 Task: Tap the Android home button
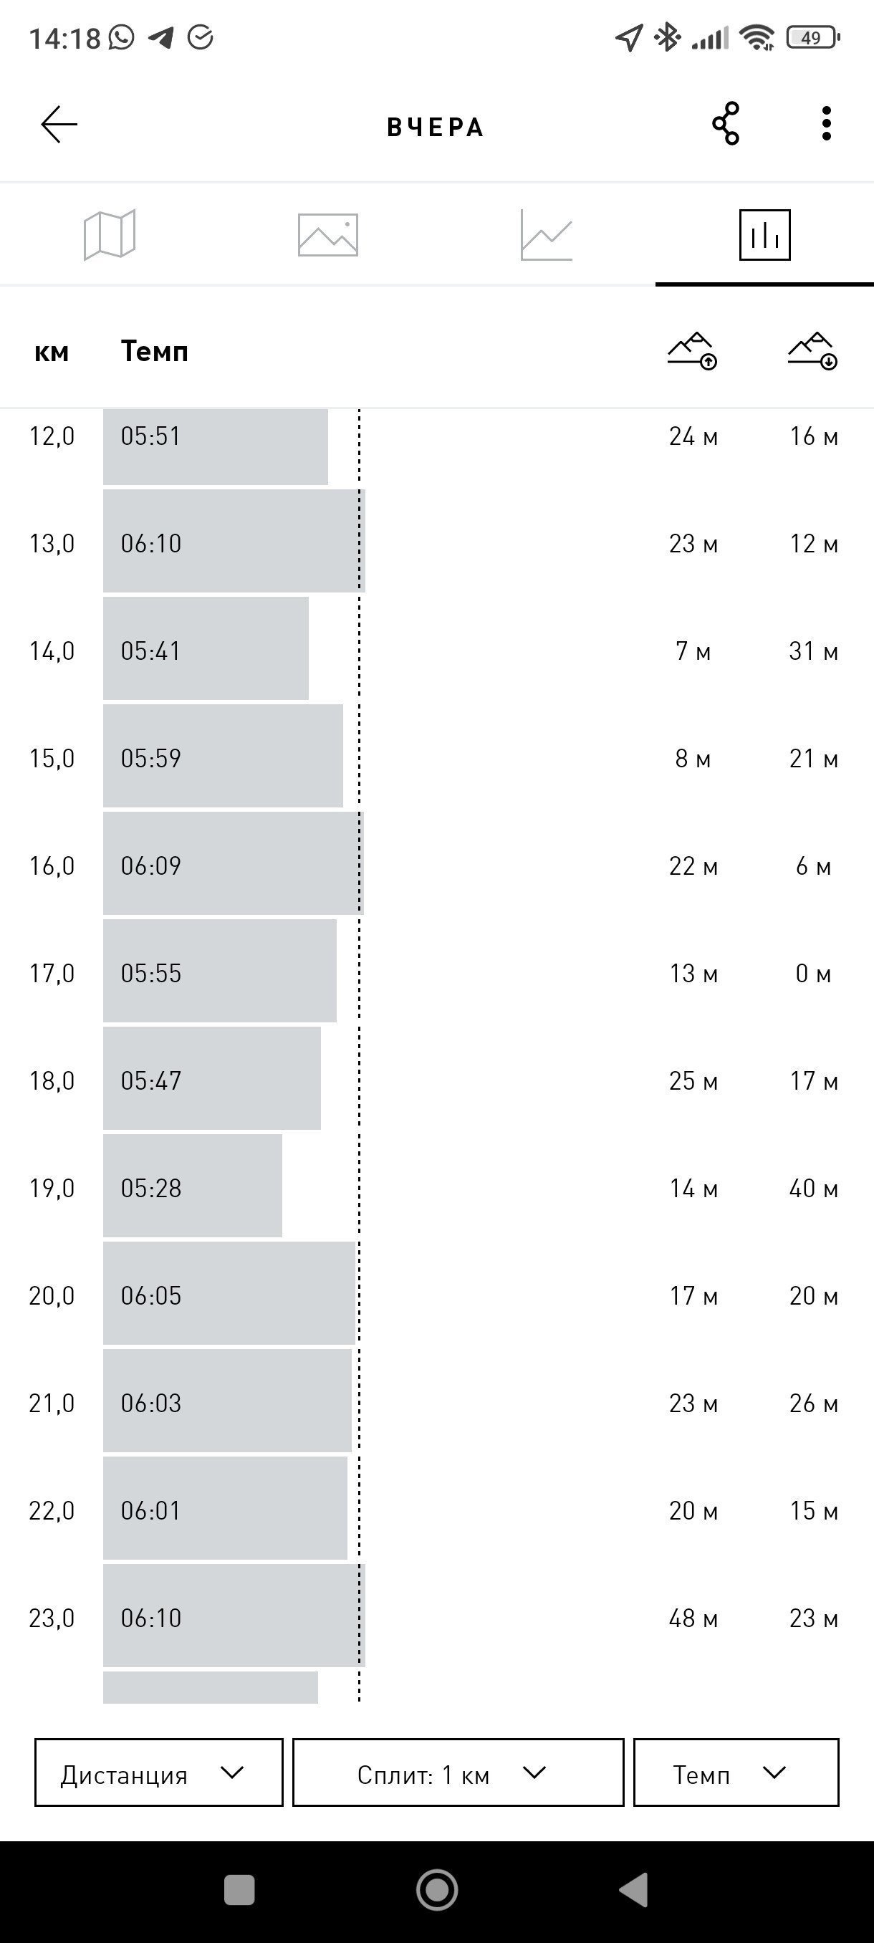tap(438, 1890)
